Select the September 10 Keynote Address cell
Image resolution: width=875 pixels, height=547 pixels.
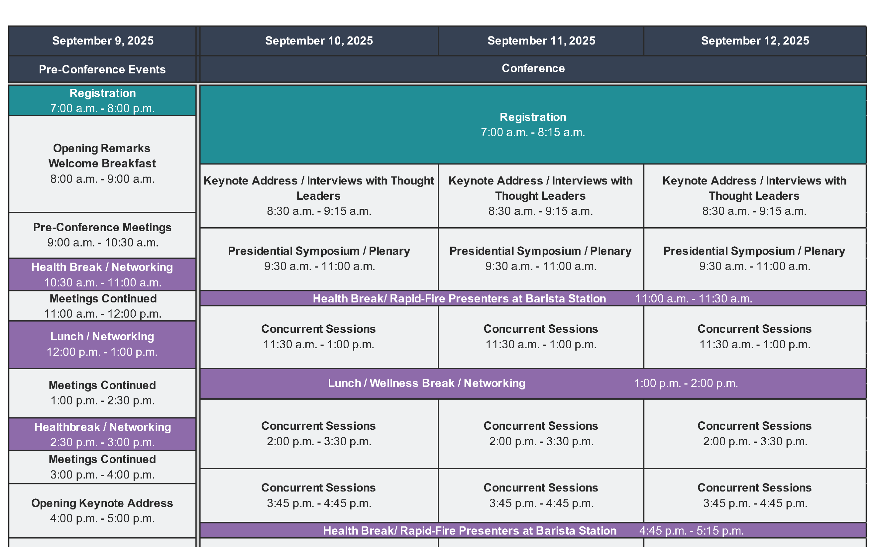point(318,196)
